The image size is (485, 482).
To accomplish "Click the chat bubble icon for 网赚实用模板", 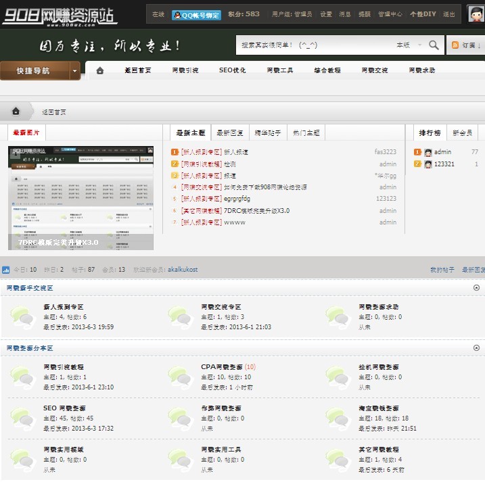I will 22,460.
